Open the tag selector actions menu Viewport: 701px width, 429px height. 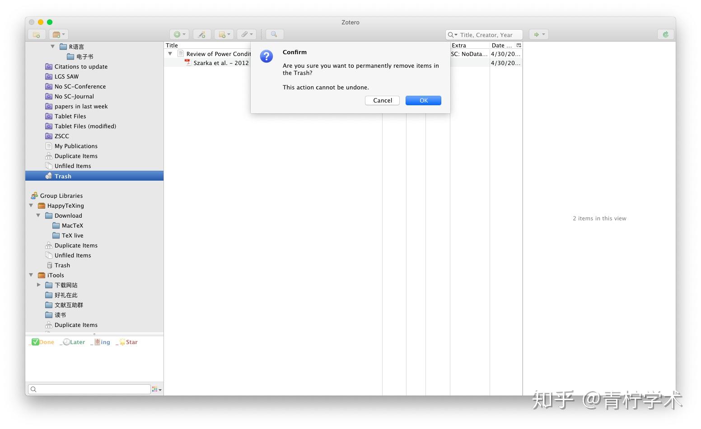(x=157, y=389)
